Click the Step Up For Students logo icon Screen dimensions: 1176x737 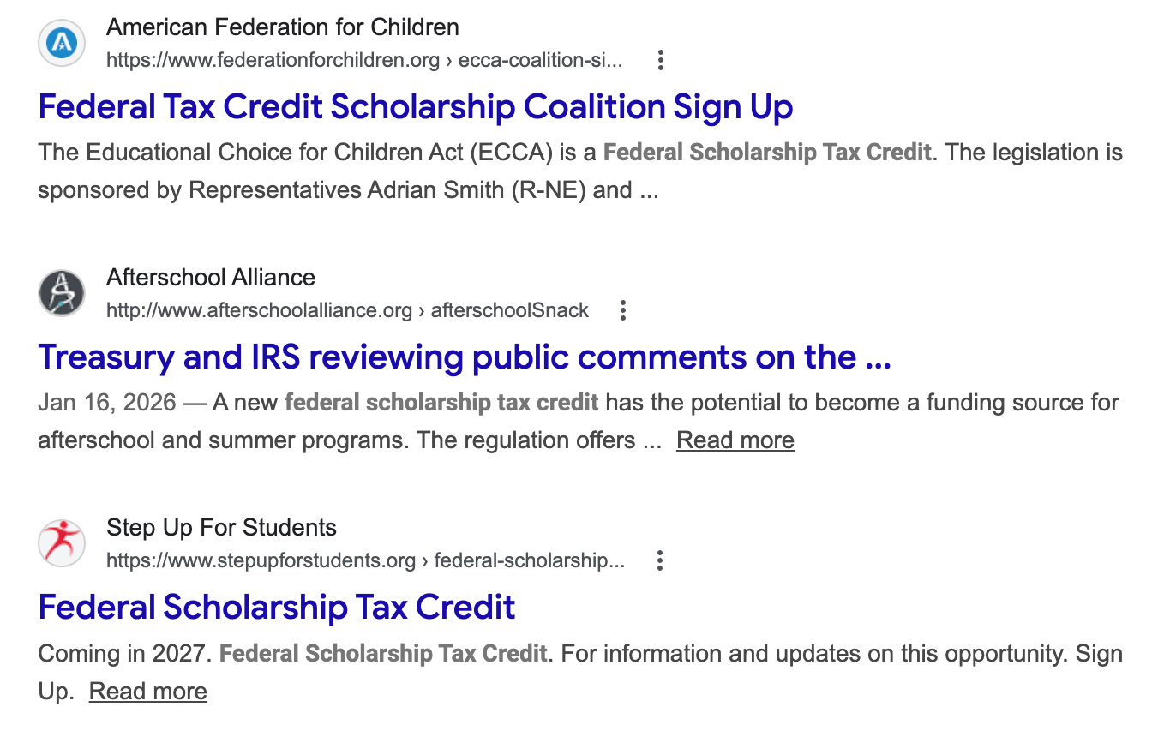pos(62,543)
